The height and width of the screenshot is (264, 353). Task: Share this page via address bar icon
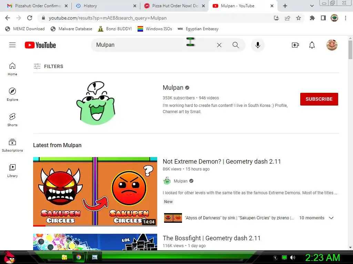287,18
